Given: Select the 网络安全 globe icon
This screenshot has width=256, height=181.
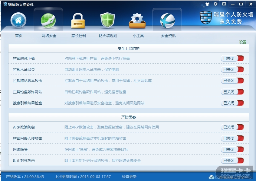Looking at the screenshot, I should (48, 21).
